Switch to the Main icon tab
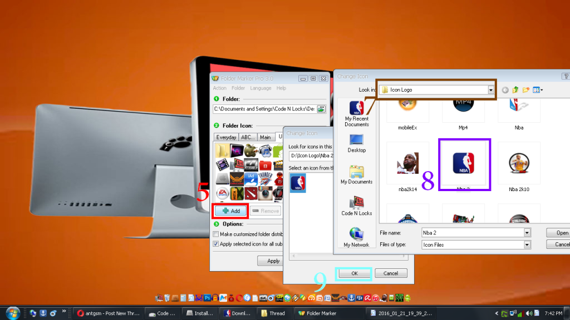 (266, 137)
